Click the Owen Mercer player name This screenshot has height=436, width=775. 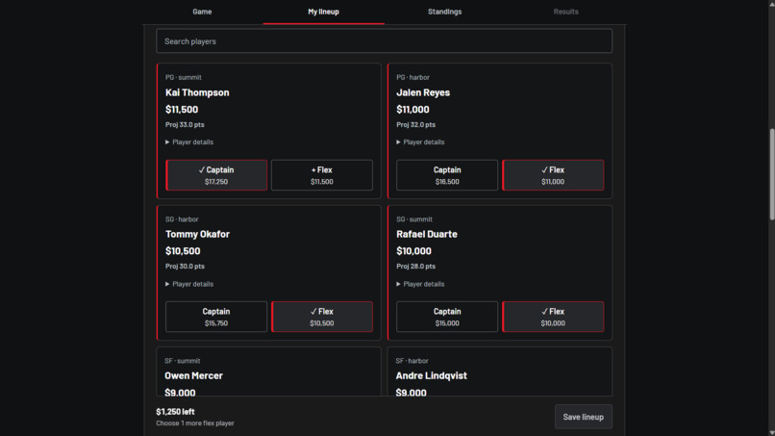click(194, 375)
